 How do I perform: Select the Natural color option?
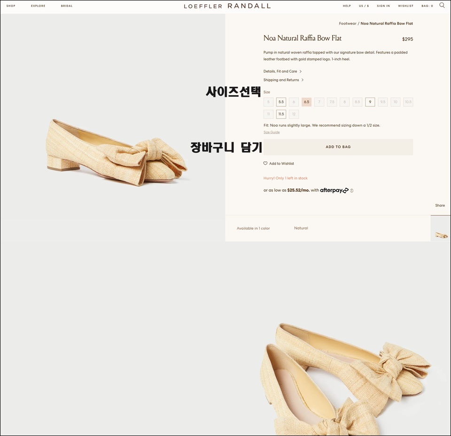click(x=301, y=228)
